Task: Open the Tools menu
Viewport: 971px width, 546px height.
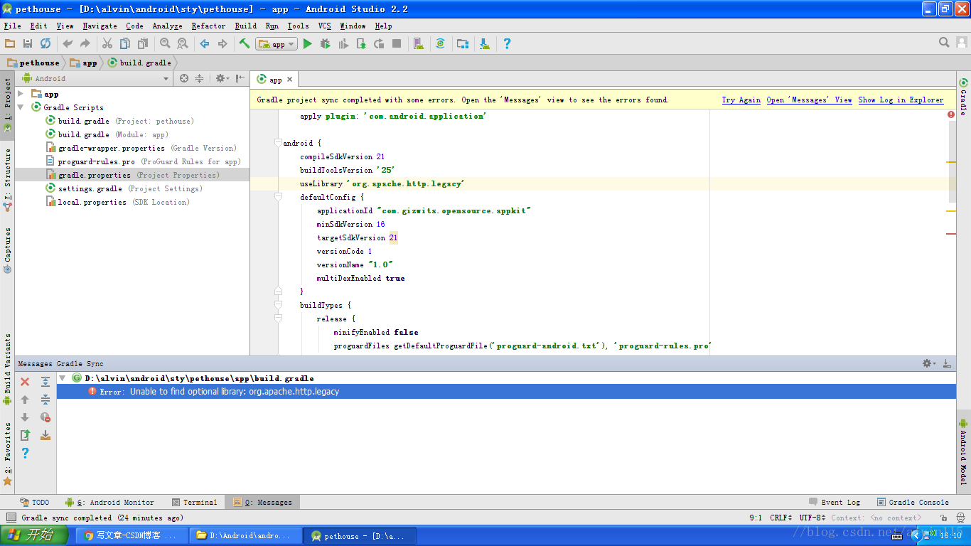Action: coord(298,26)
